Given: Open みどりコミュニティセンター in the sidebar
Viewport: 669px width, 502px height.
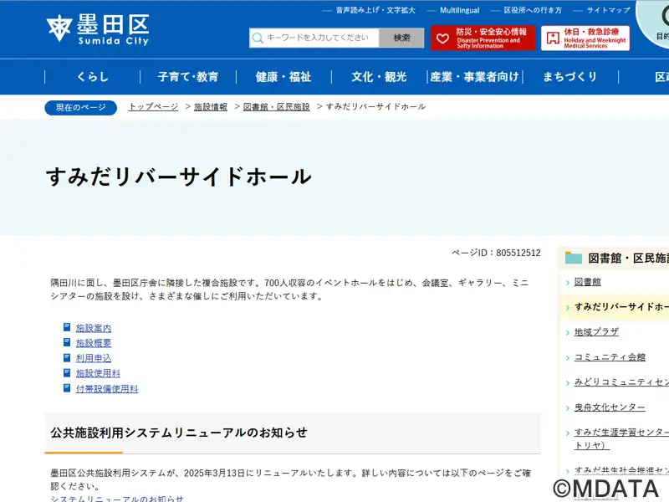Looking at the screenshot, I should pyautogui.click(x=621, y=382).
